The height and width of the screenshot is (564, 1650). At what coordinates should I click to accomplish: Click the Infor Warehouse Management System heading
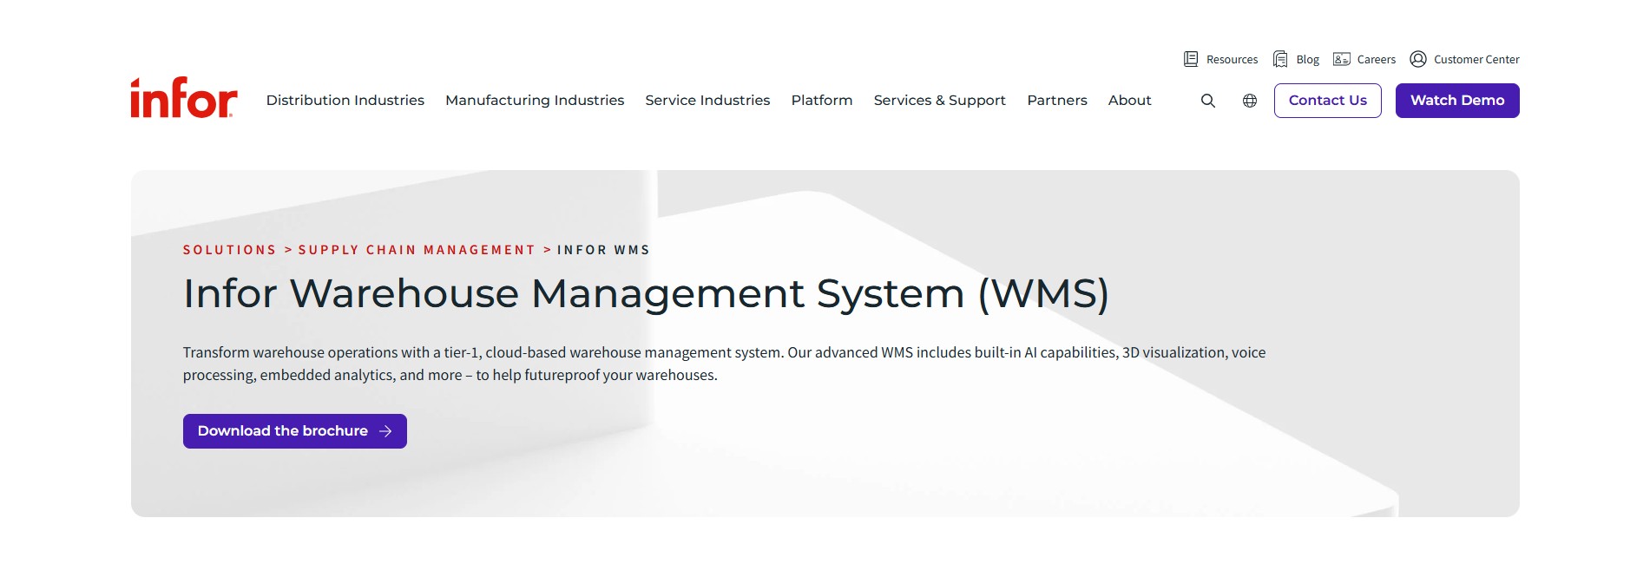click(x=646, y=293)
